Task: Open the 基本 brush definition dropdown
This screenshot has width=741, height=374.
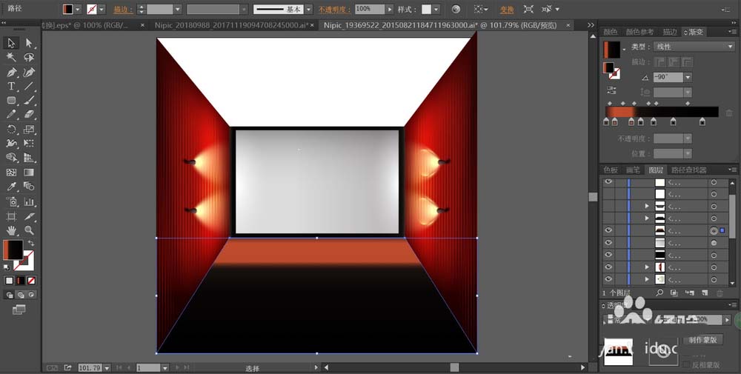Action: pyautogui.click(x=308, y=9)
